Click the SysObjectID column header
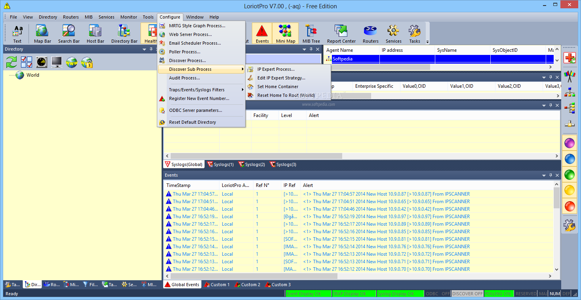581x300 pixels. pos(518,50)
